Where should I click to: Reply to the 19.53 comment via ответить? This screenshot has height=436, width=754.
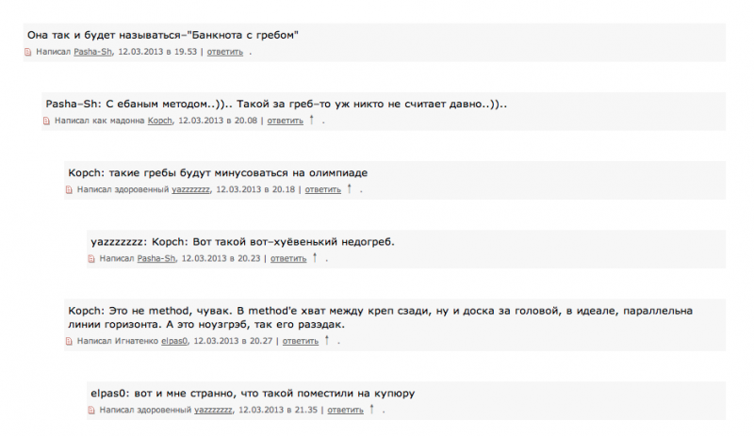(225, 52)
